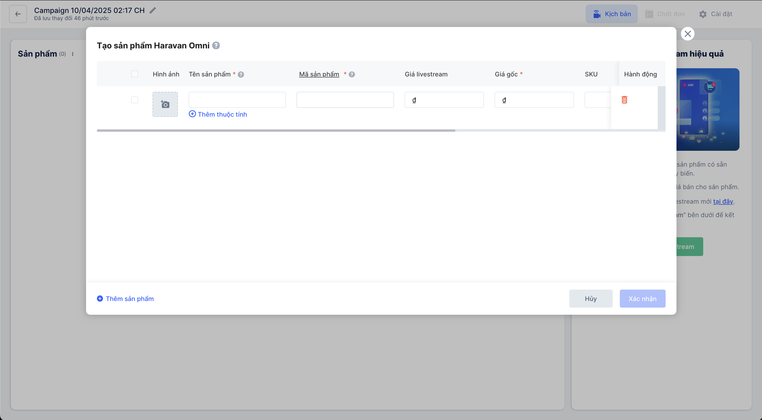
Task: Click help icon next to Mã sản phẩm
Action: pos(352,75)
